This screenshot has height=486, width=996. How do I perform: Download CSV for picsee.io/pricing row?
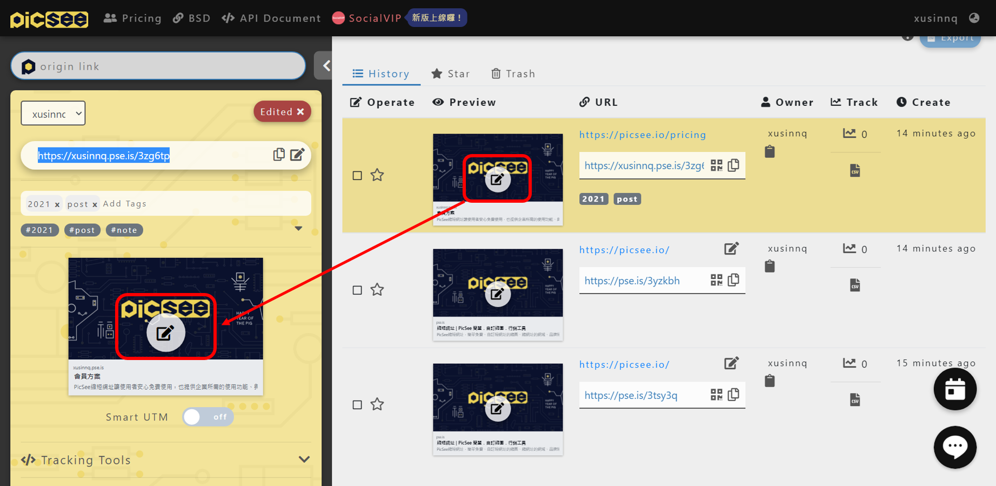(855, 171)
